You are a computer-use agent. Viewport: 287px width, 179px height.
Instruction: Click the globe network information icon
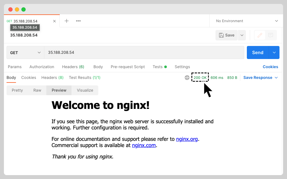point(187,78)
